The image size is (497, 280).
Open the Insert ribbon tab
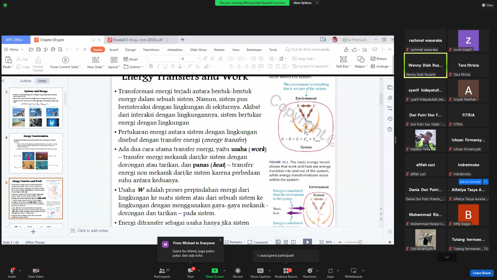coord(114,50)
